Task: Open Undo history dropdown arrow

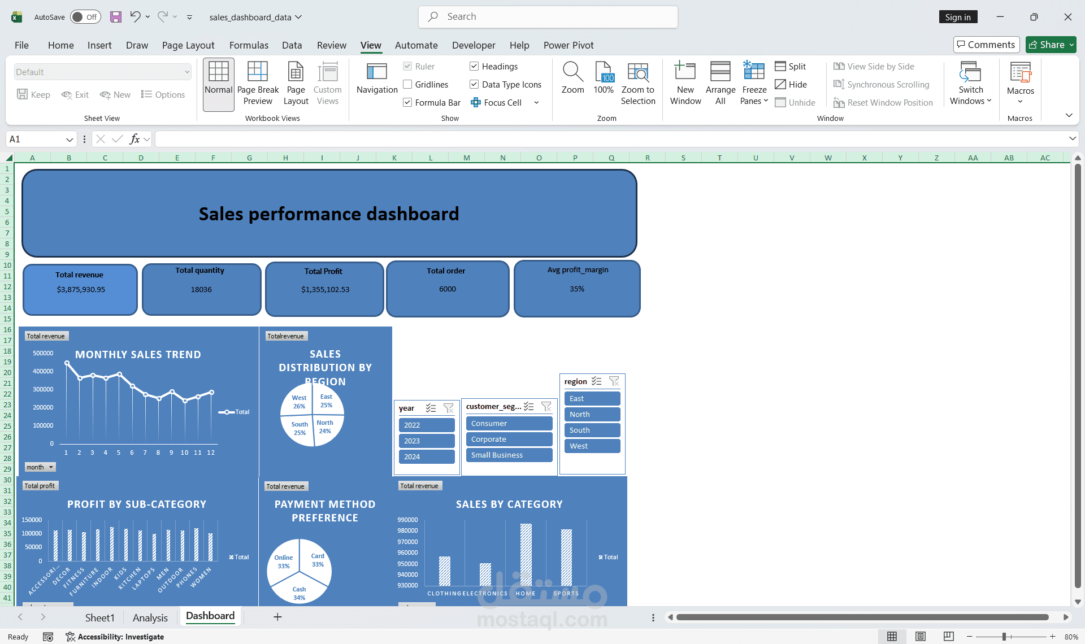Action: pyautogui.click(x=148, y=17)
